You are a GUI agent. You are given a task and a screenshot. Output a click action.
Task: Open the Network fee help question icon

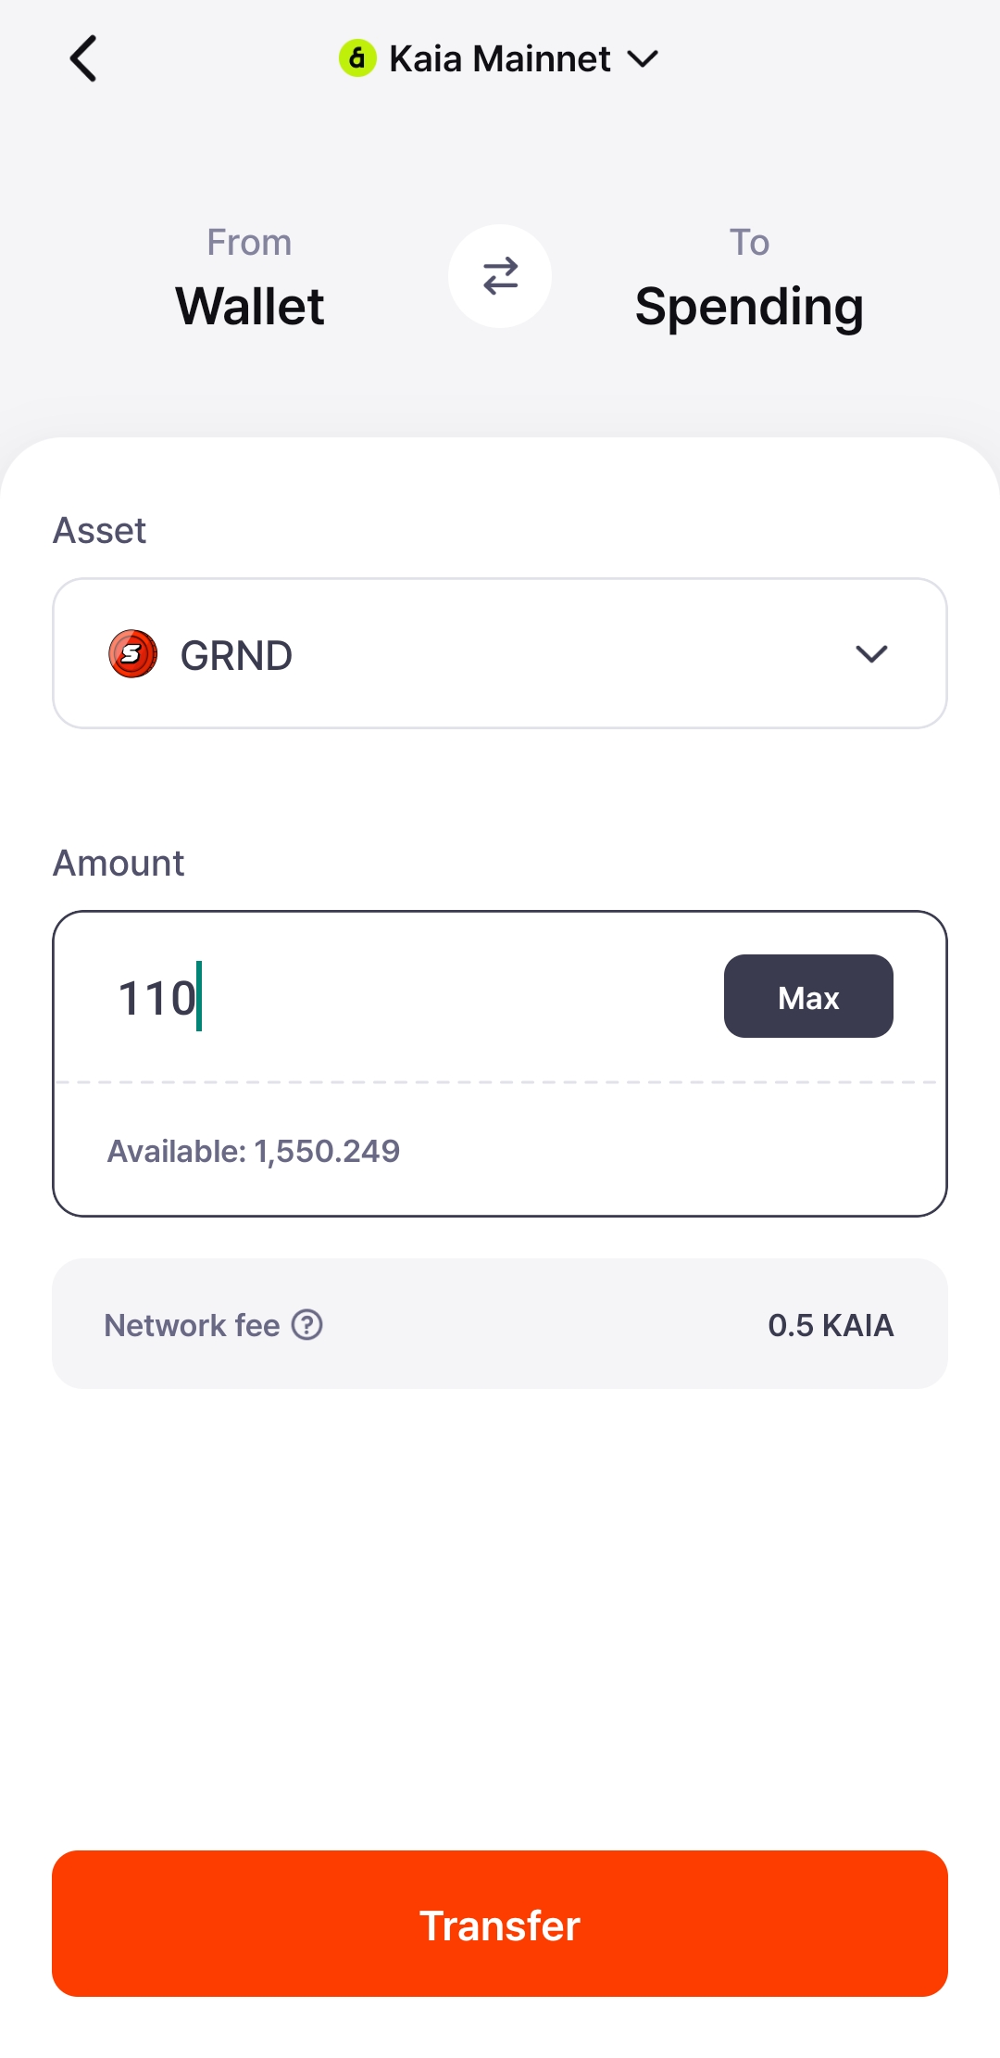tap(307, 1325)
